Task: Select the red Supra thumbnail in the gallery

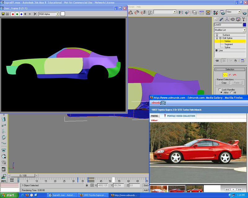Action: (195, 188)
